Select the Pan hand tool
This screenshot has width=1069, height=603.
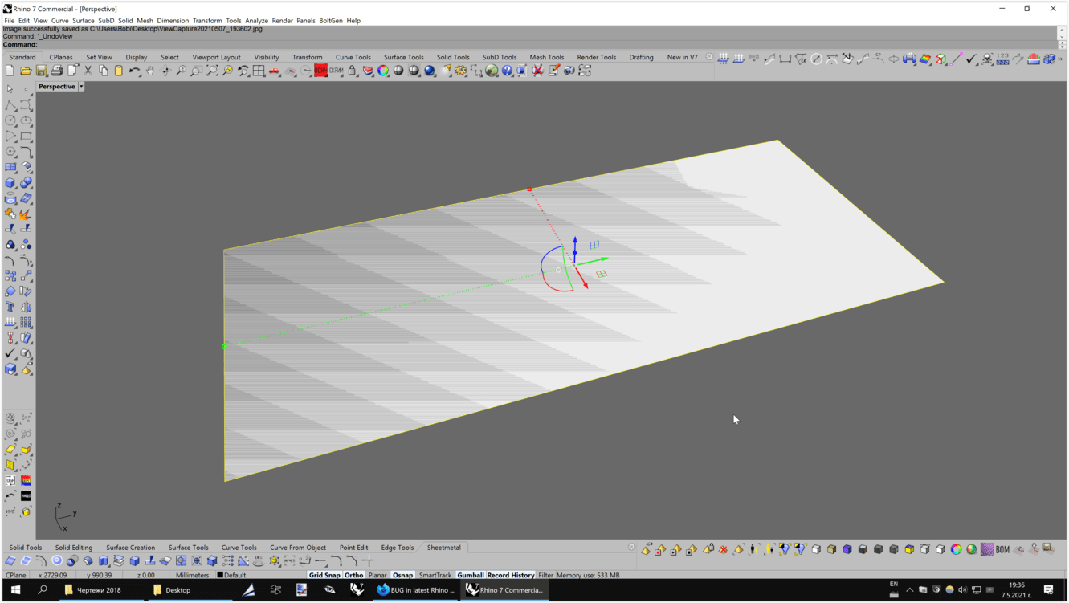[150, 71]
